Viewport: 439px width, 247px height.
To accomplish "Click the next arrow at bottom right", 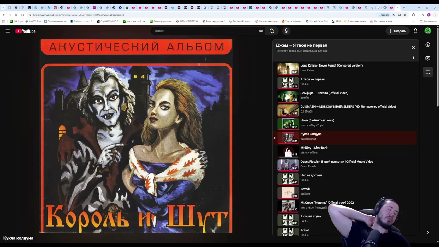I will coord(428,233).
